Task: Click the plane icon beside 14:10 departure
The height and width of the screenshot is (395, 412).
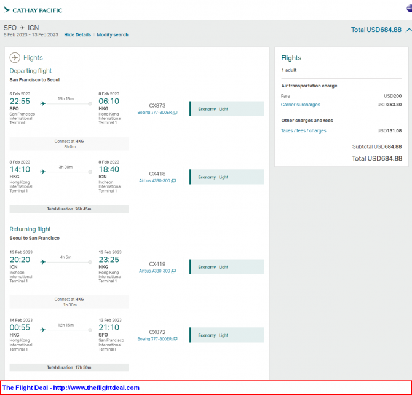Action: [x=43, y=172]
